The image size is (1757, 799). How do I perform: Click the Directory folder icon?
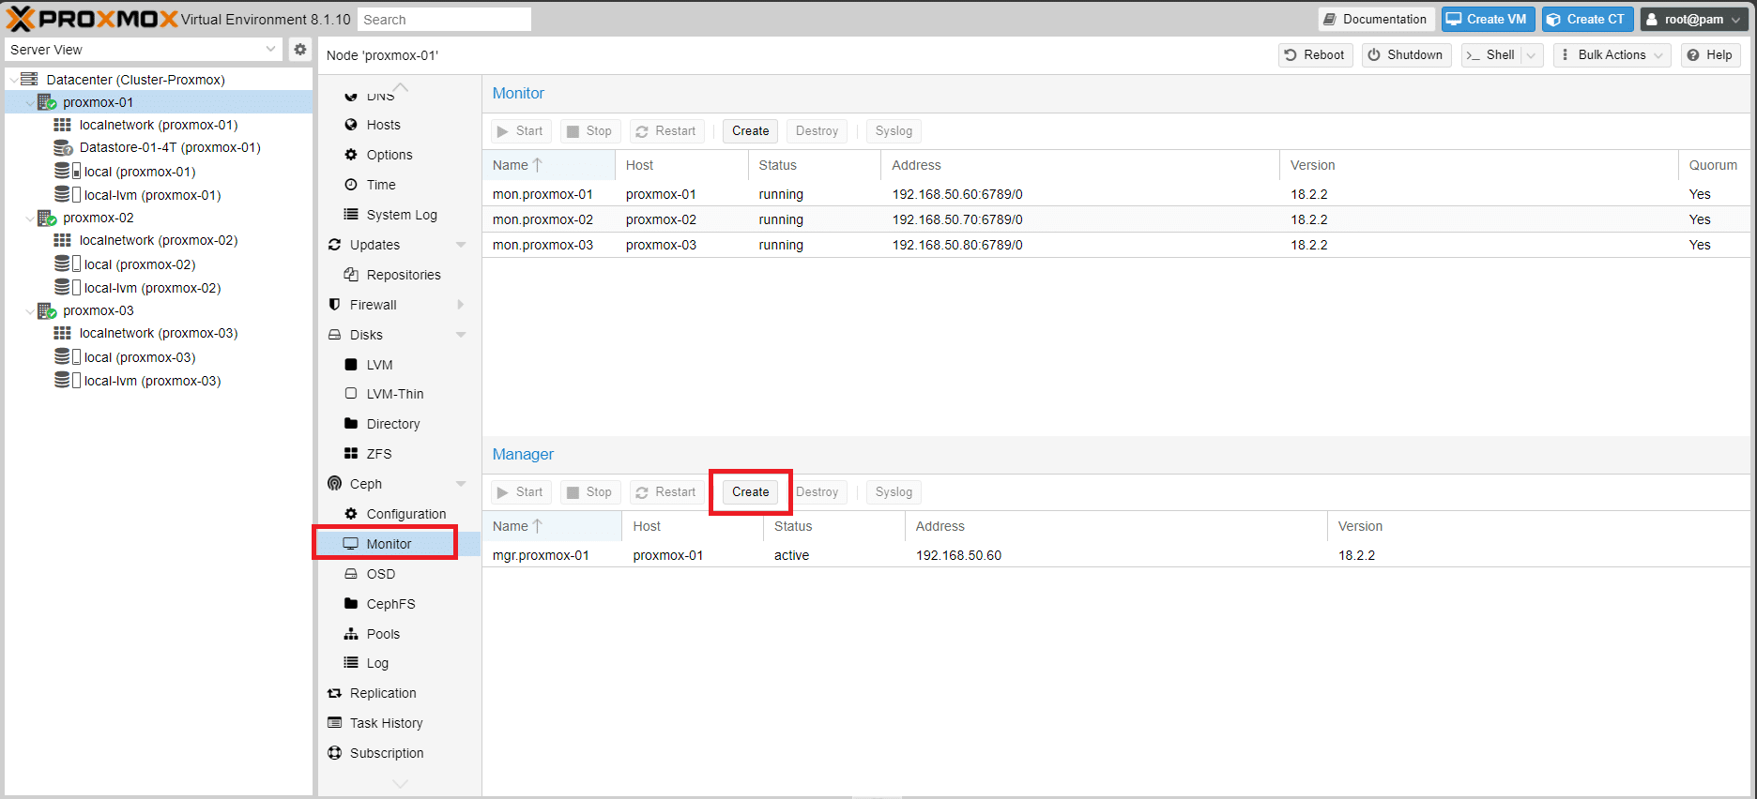point(351,424)
